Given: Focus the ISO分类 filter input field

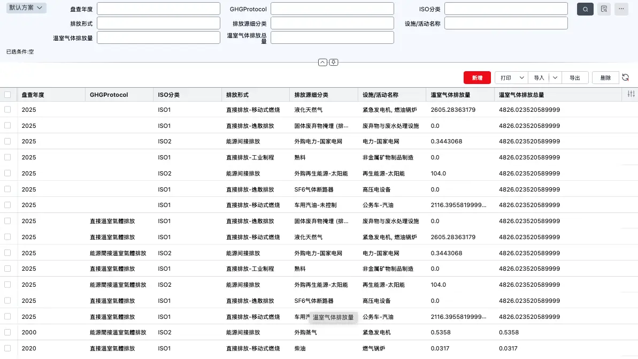Looking at the screenshot, I should (x=506, y=9).
